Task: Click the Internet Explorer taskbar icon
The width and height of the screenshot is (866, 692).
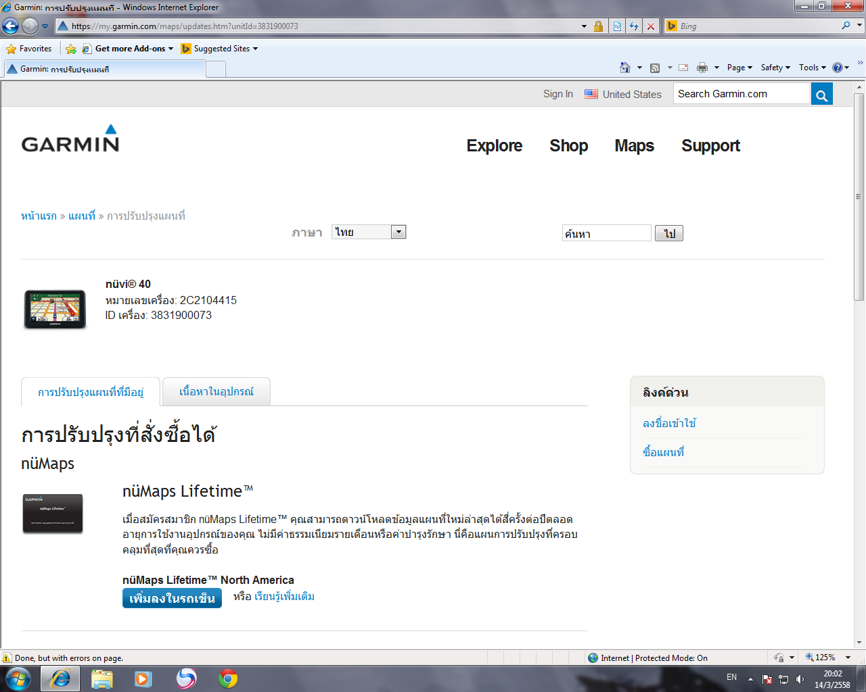Action: 60,678
